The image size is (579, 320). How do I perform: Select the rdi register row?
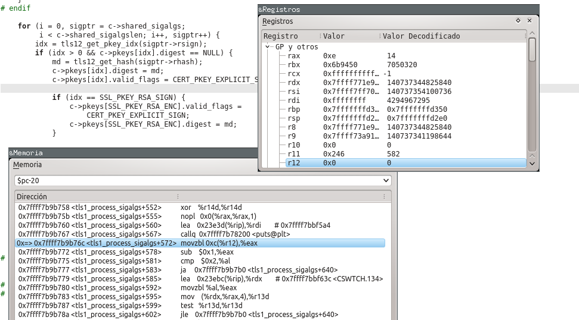pos(406,100)
